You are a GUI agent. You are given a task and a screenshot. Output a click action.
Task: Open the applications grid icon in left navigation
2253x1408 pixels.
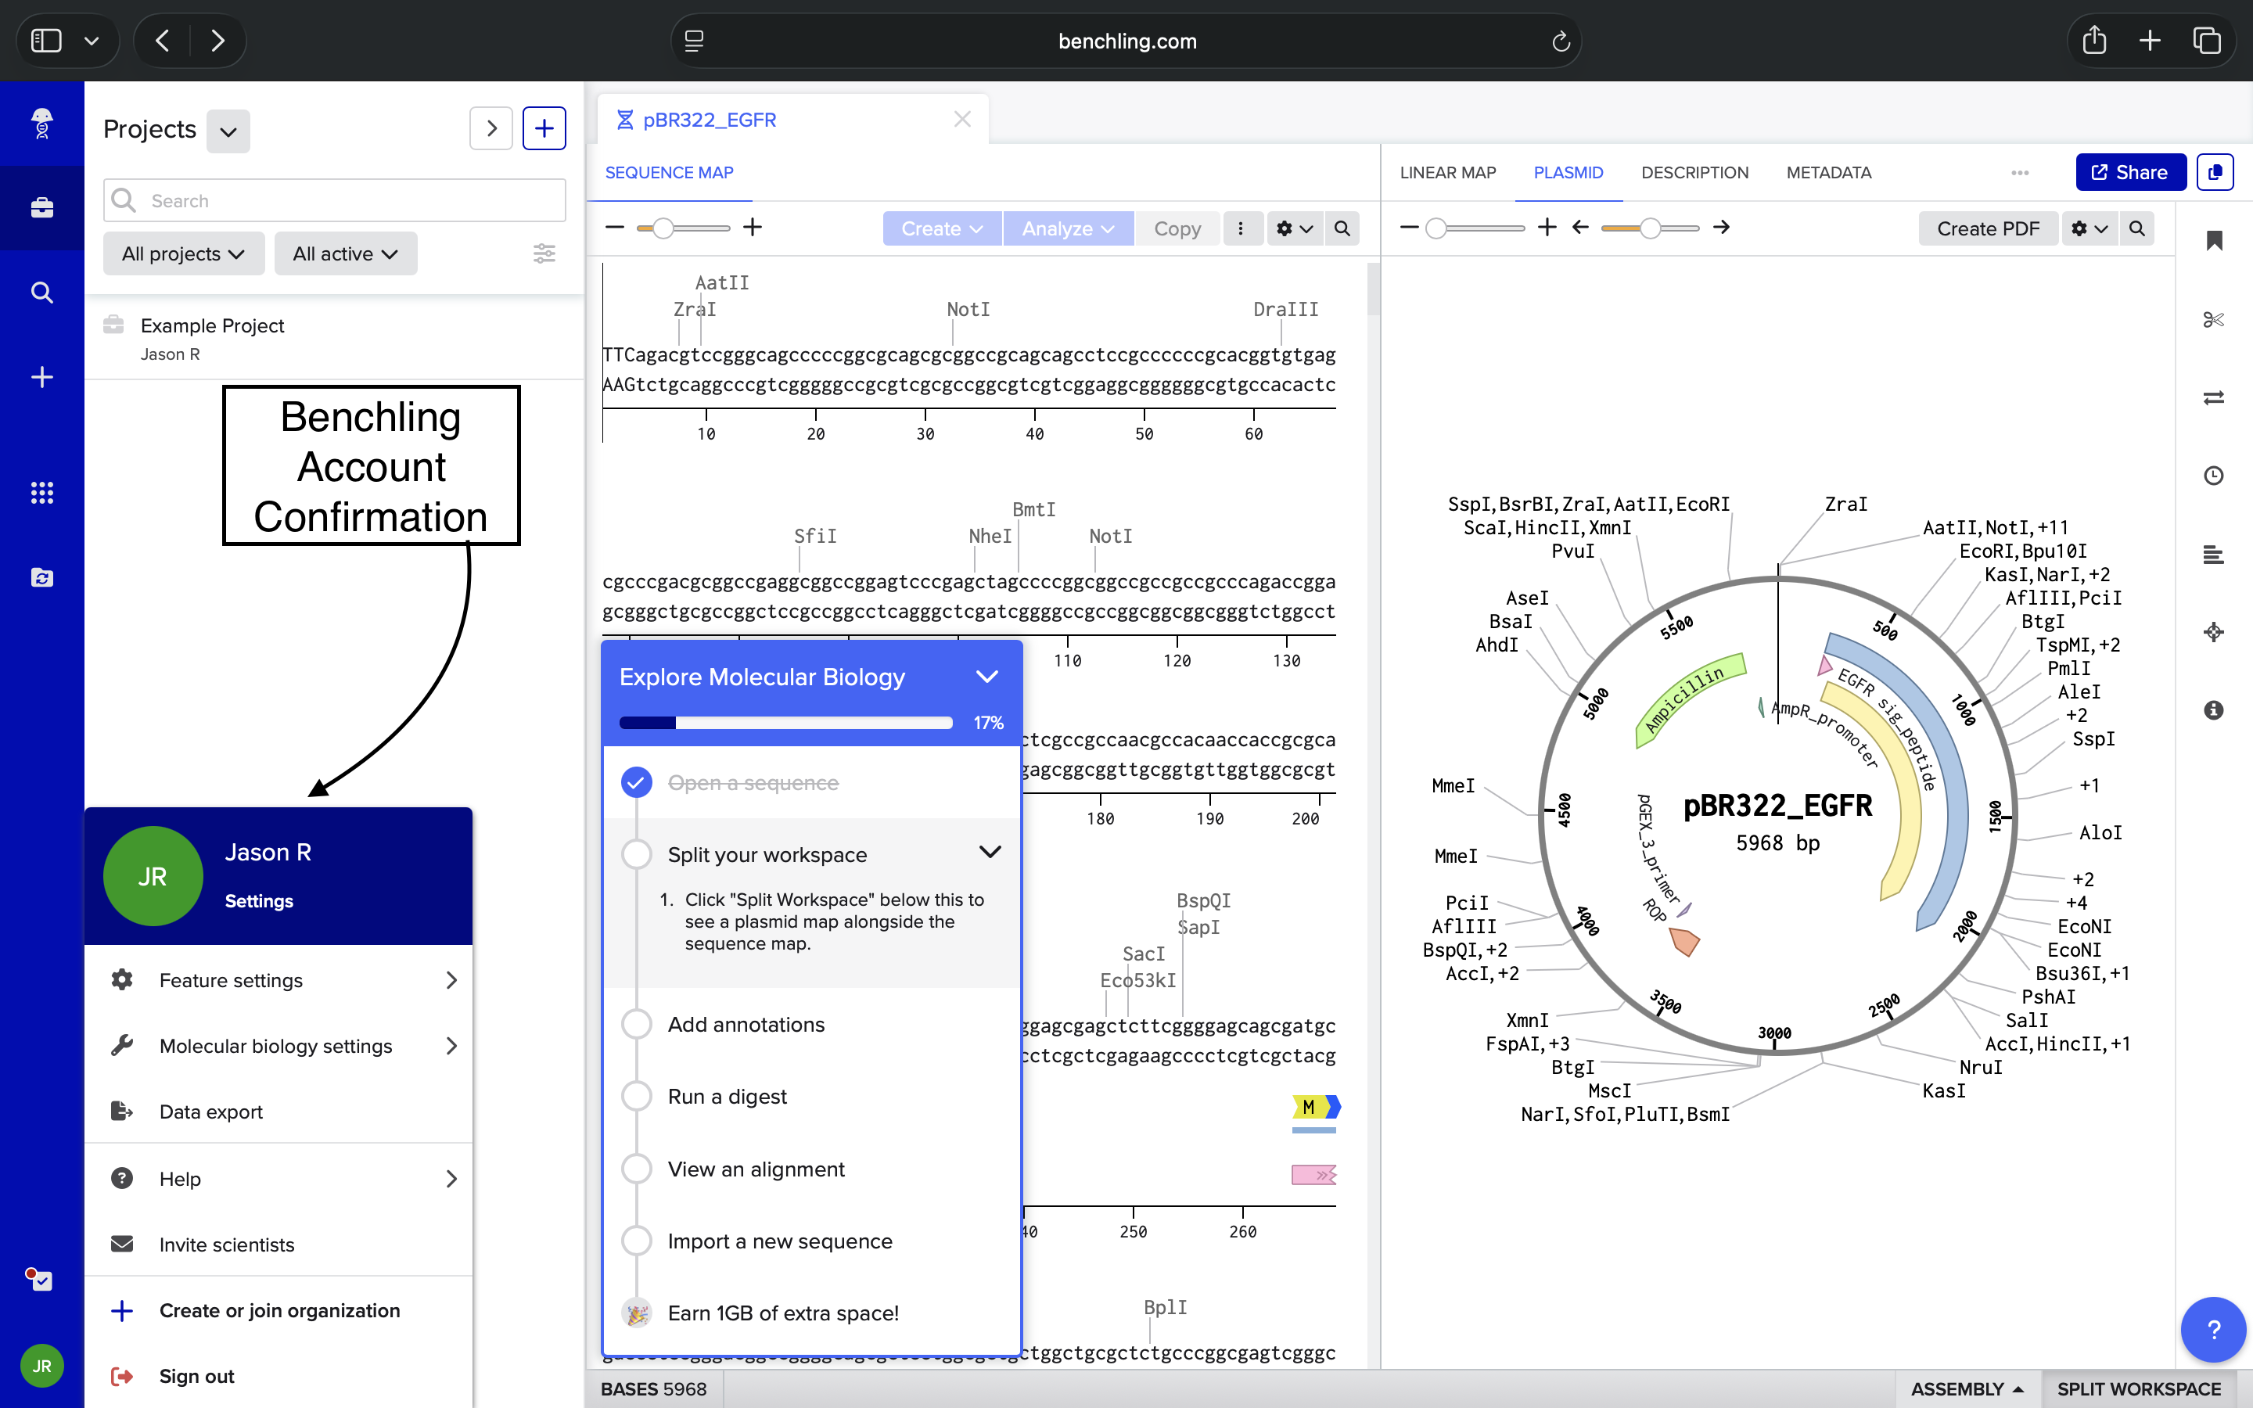click(x=42, y=493)
